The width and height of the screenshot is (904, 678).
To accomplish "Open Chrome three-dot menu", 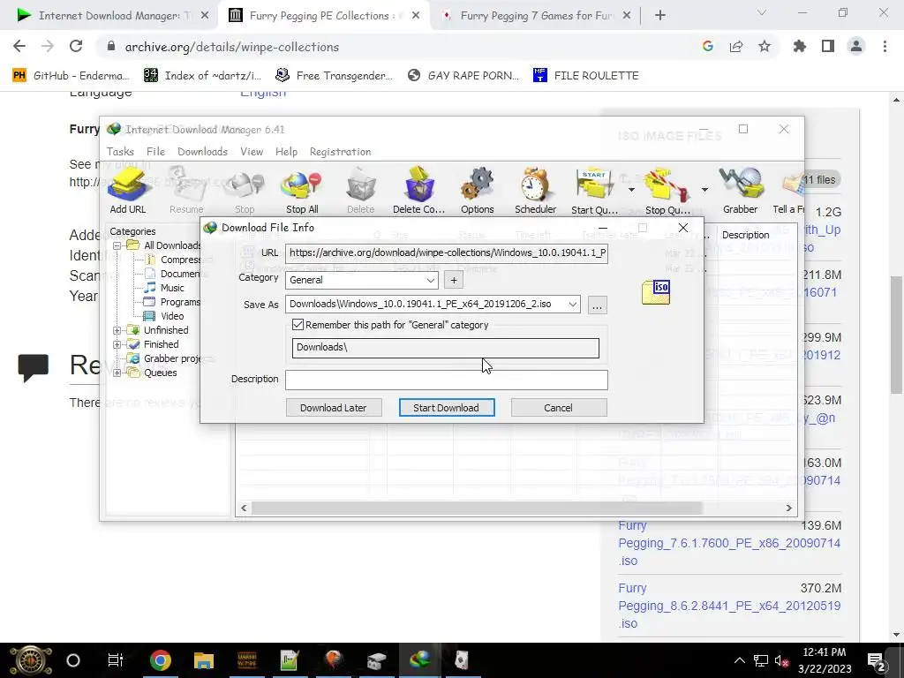I will pos(885,47).
